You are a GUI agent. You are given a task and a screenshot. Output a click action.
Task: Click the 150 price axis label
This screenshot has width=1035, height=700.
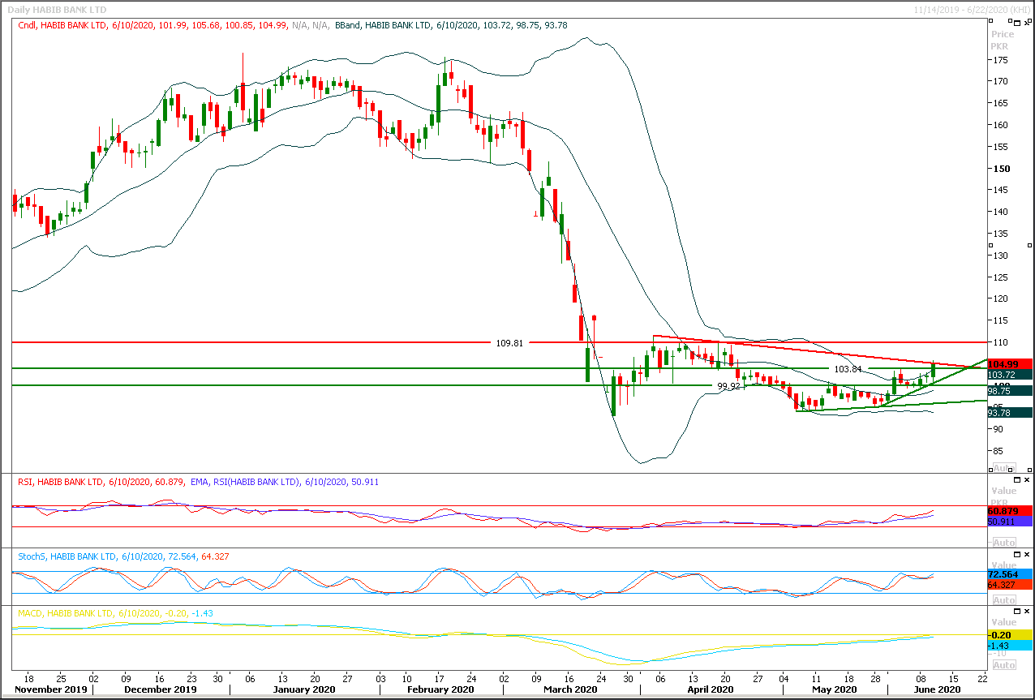point(1000,169)
